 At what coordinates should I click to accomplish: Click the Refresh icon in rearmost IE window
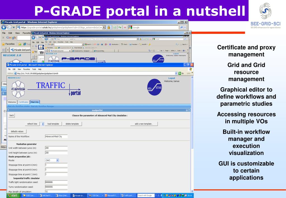click(120, 27)
